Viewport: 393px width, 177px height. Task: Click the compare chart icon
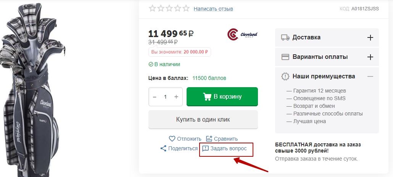point(209,139)
